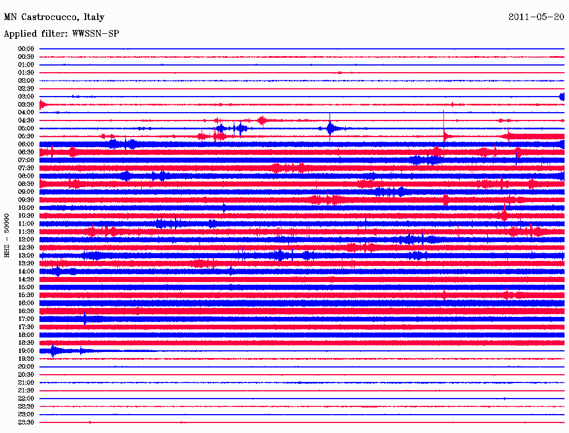Select the 13:30 time label
Screen dimensions: 569x433
pos(26,264)
